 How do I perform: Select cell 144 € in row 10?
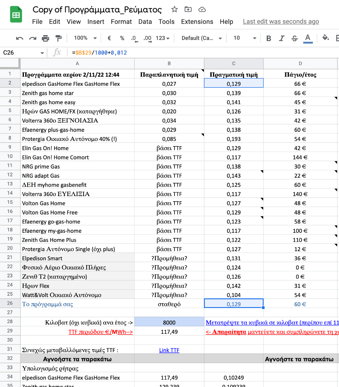click(x=300, y=157)
